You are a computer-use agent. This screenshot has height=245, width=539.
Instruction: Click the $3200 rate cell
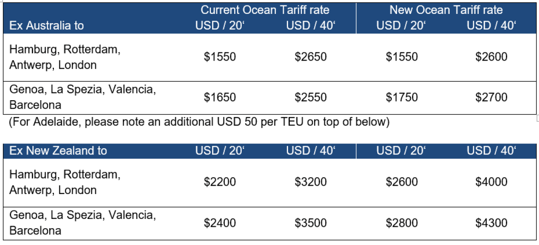310,182
